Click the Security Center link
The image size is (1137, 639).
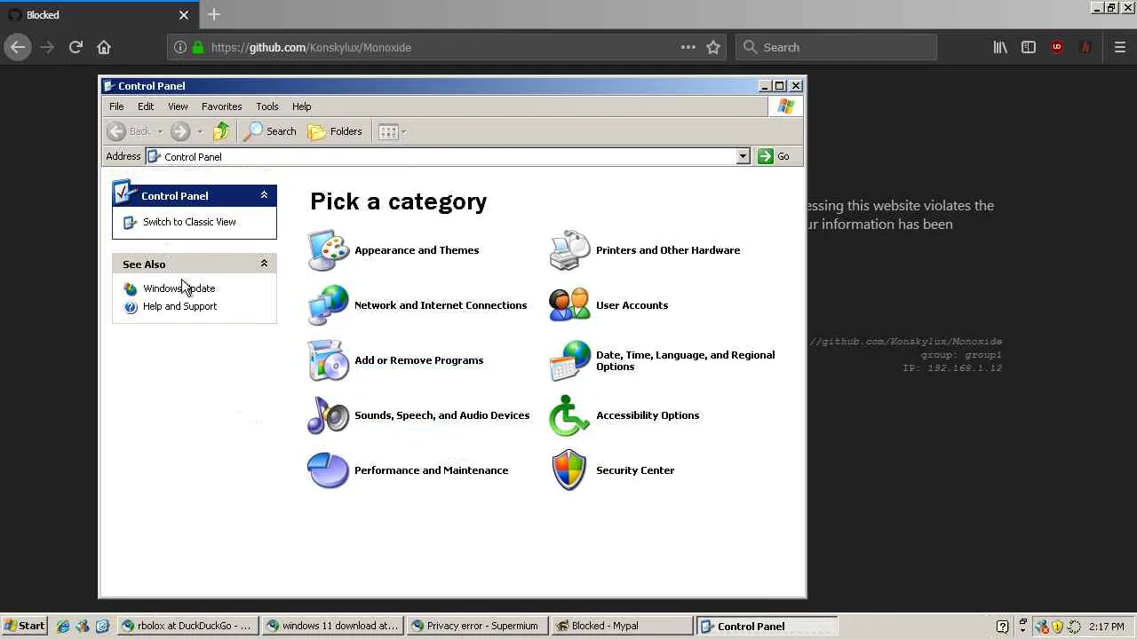click(x=635, y=470)
